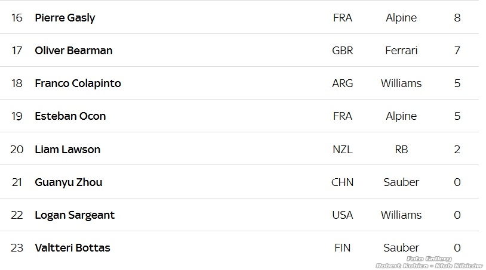Click Guanyu Zhou in the table

pyautogui.click(x=68, y=182)
